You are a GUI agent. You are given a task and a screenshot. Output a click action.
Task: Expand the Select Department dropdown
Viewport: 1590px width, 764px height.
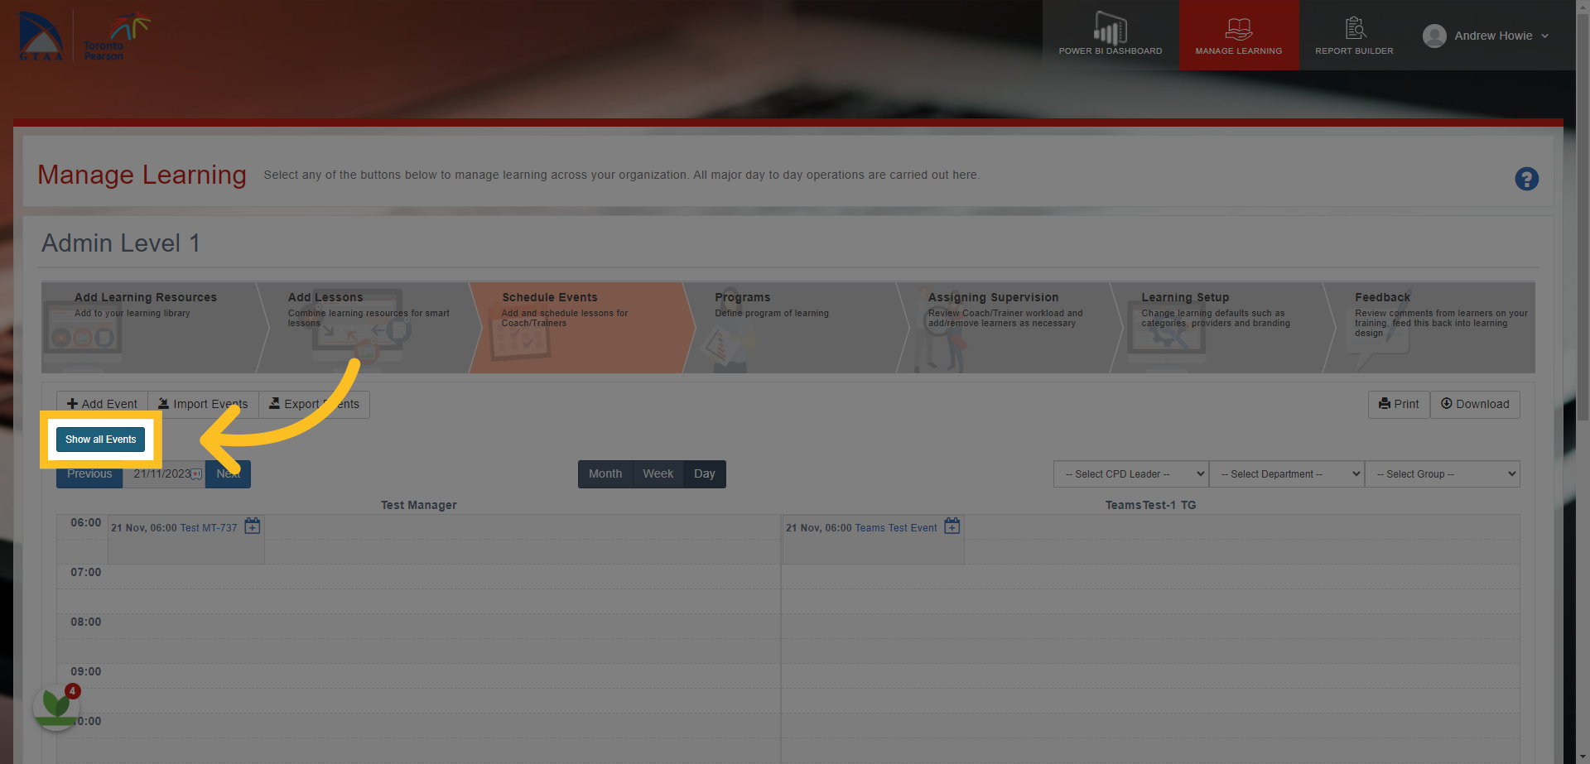1286,474
